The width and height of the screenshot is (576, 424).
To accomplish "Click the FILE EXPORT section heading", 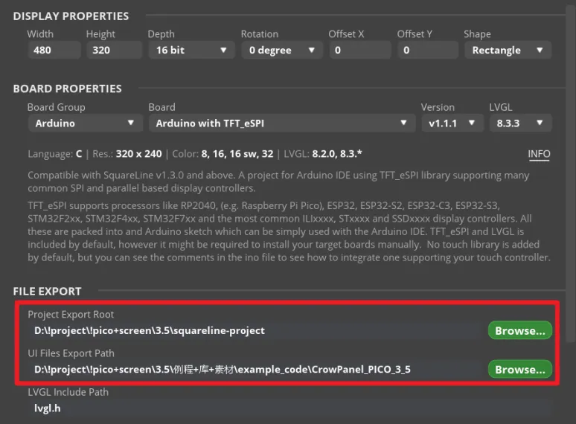I will click(x=47, y=292).
